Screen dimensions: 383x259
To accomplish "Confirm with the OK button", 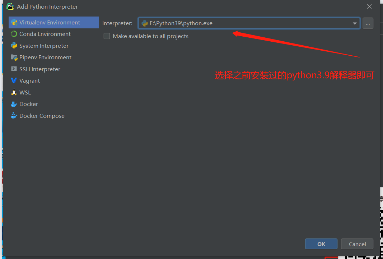I will coord(321,244).
